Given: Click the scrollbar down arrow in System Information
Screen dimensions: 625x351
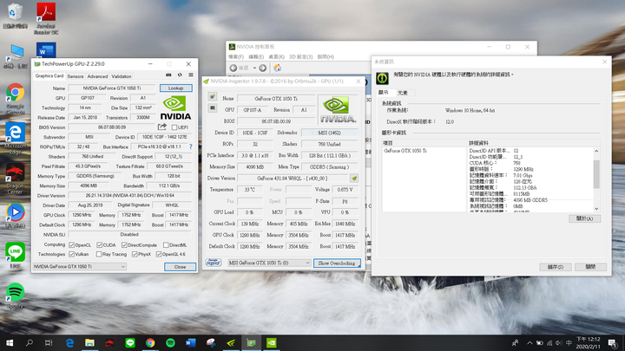Looking at the screenshot, I should (x=596, y=209).
